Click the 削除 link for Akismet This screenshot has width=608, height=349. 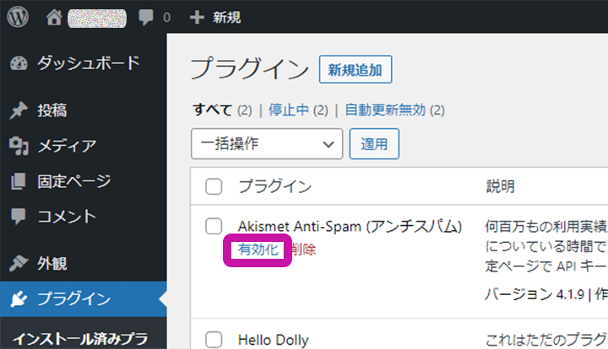click(304, 250)
